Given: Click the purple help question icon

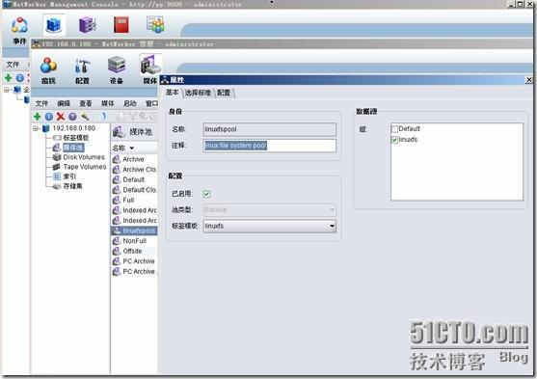Looking at the screenshot, I should pyautogui.click(x=72, y=117).
